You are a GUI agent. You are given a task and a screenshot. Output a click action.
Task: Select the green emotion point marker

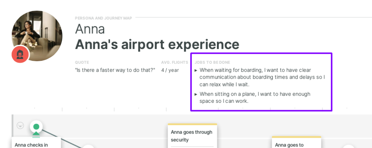tap(36, 127)
